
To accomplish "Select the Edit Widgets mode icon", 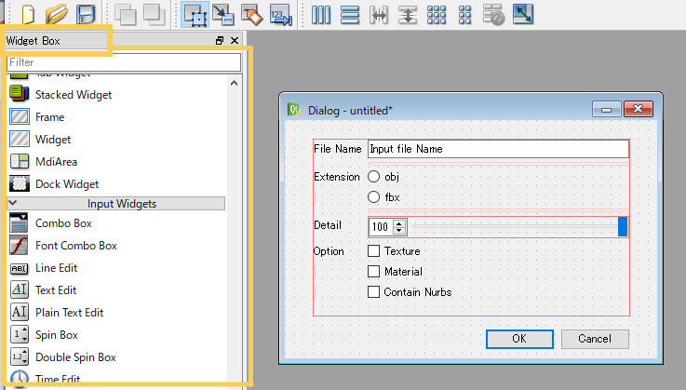I will tap(195, 15).
